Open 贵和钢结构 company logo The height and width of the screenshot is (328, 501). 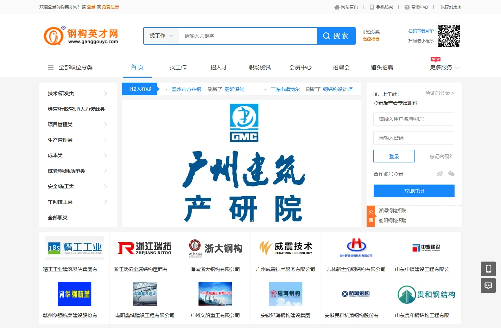[x=426, y=295]
